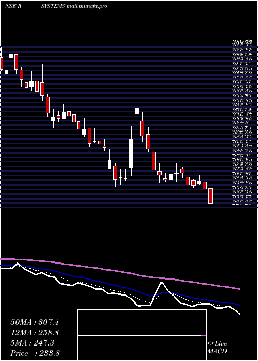Click the mail.munafa.pro text in header
The image size is (258, 361).
(x=87, y=6)
